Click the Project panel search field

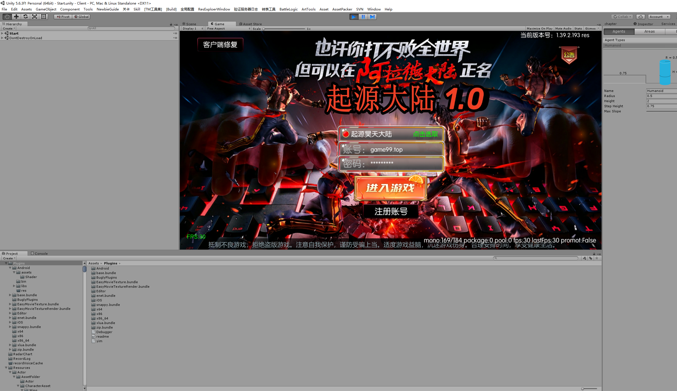[x=536, y=258]
